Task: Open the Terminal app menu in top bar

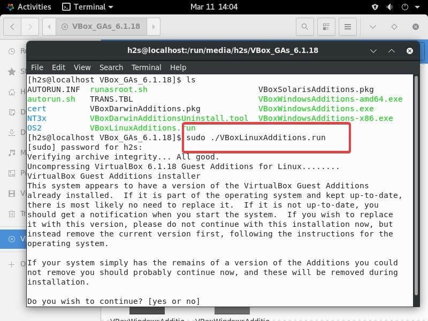Action: [88, 7]
